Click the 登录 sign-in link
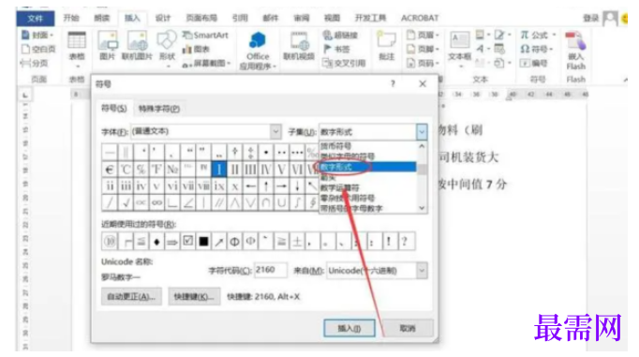The width and height of the screenshot is (639, 357). pos(590,18)
